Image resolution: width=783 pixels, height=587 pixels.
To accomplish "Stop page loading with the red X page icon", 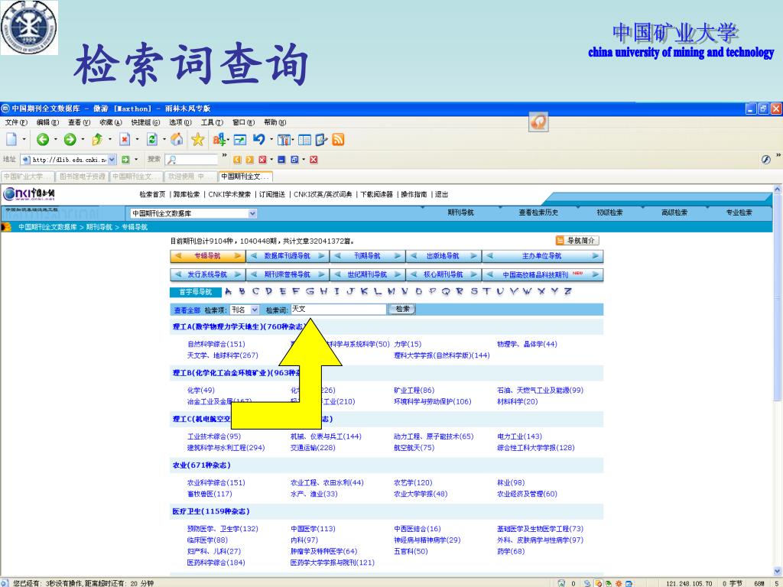I will (125, 140).
